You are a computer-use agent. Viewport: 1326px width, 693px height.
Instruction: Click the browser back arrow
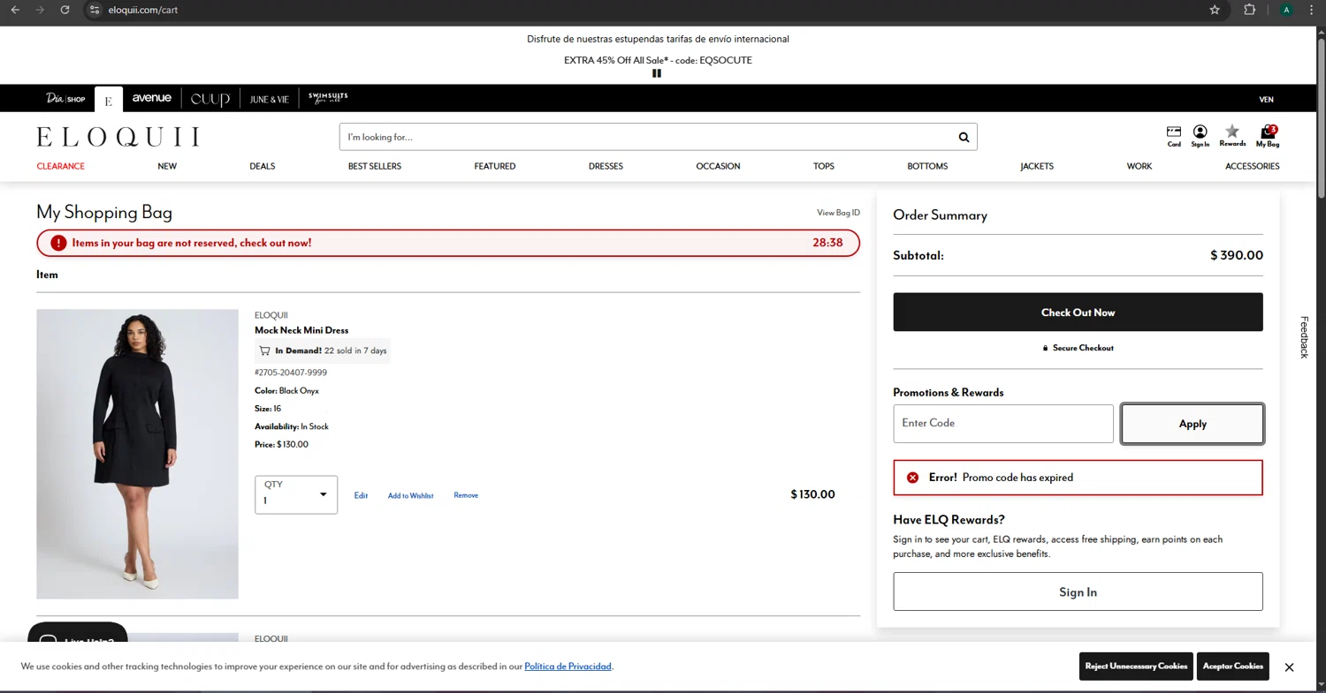tap(15, 10)
